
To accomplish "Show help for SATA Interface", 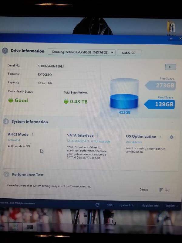I will click(97, 135).
